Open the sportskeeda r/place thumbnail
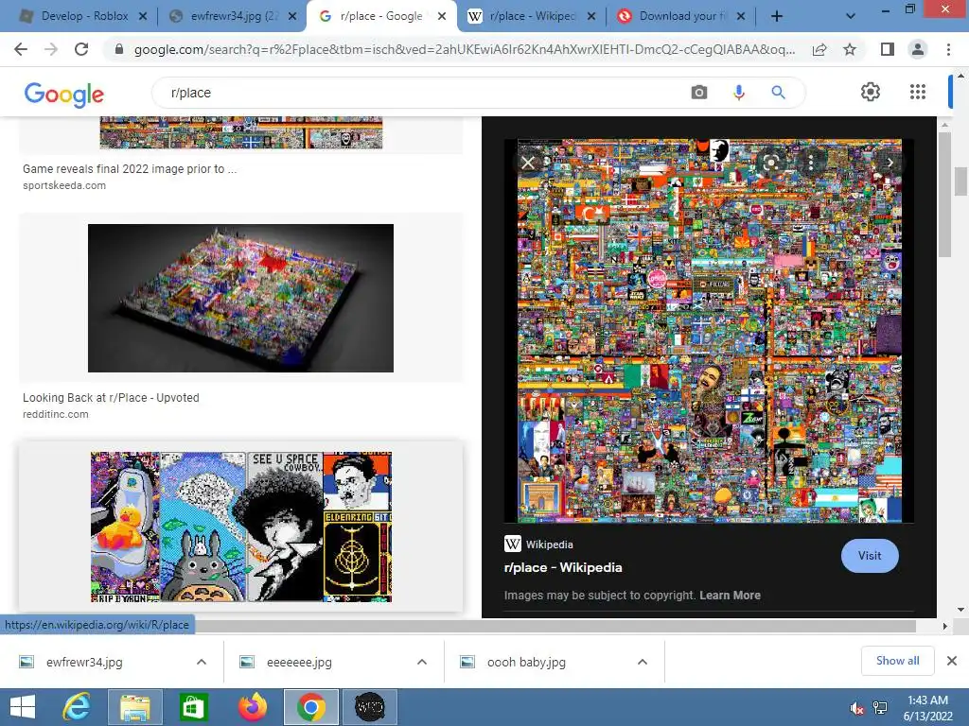Screen dimensions: 969x726 (x=241, y=132)
